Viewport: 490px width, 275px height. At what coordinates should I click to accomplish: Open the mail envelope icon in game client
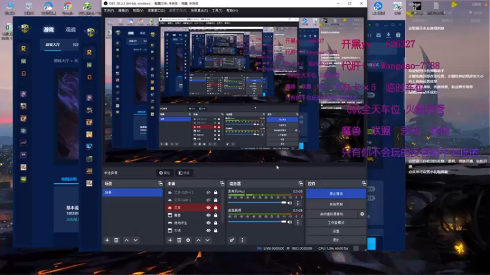[379, 35]
